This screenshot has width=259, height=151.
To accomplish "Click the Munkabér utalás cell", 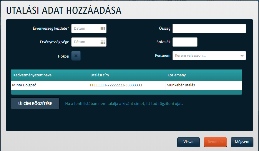I will (x=204, y=85).
